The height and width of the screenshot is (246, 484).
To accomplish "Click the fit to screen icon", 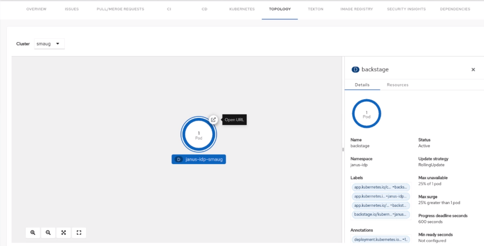I will [64, 233].
